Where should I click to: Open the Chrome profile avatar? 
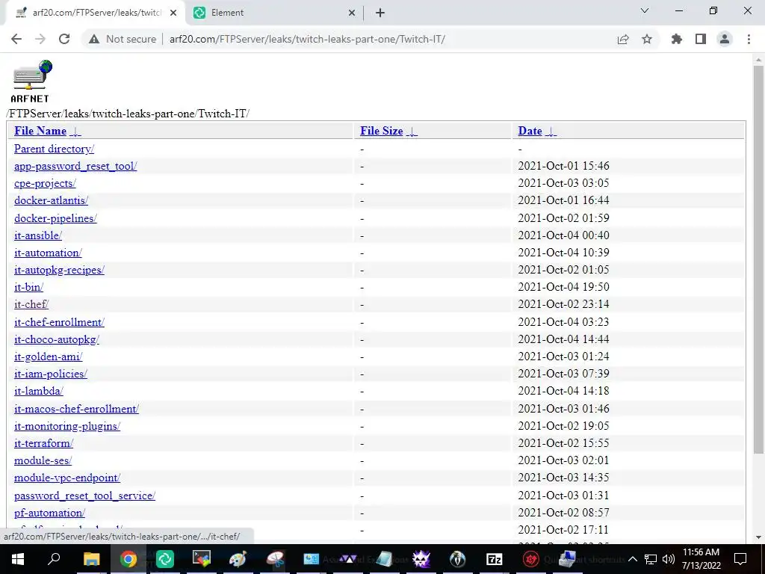725,39
